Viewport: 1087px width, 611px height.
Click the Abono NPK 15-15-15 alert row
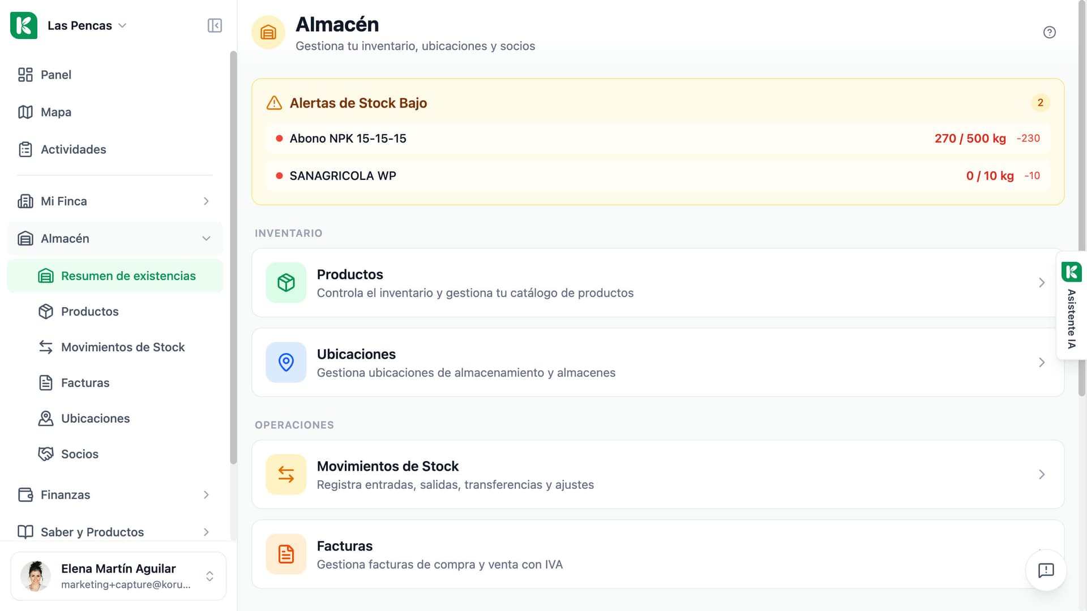click(x=658, y=139)
